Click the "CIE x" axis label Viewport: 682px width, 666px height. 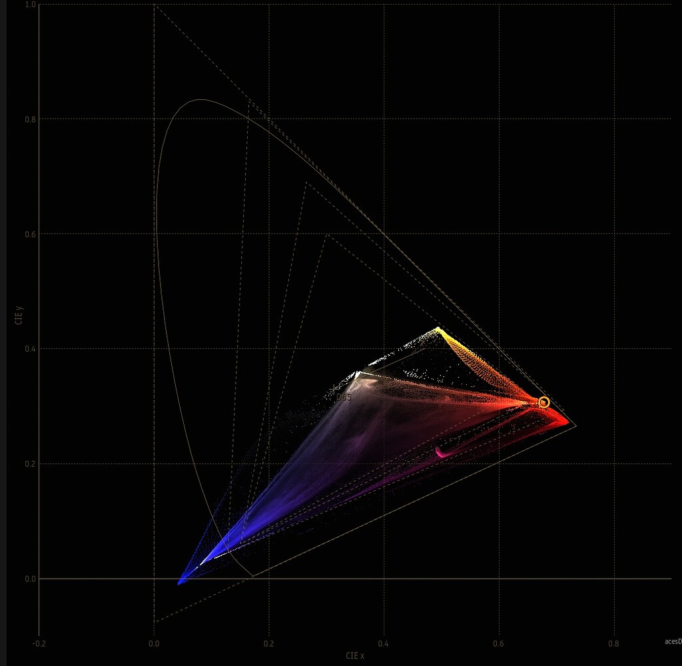(x=355, y=655)
